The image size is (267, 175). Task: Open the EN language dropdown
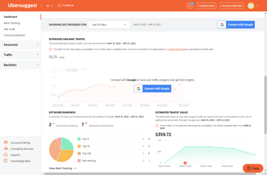click(x=49, y=6)
